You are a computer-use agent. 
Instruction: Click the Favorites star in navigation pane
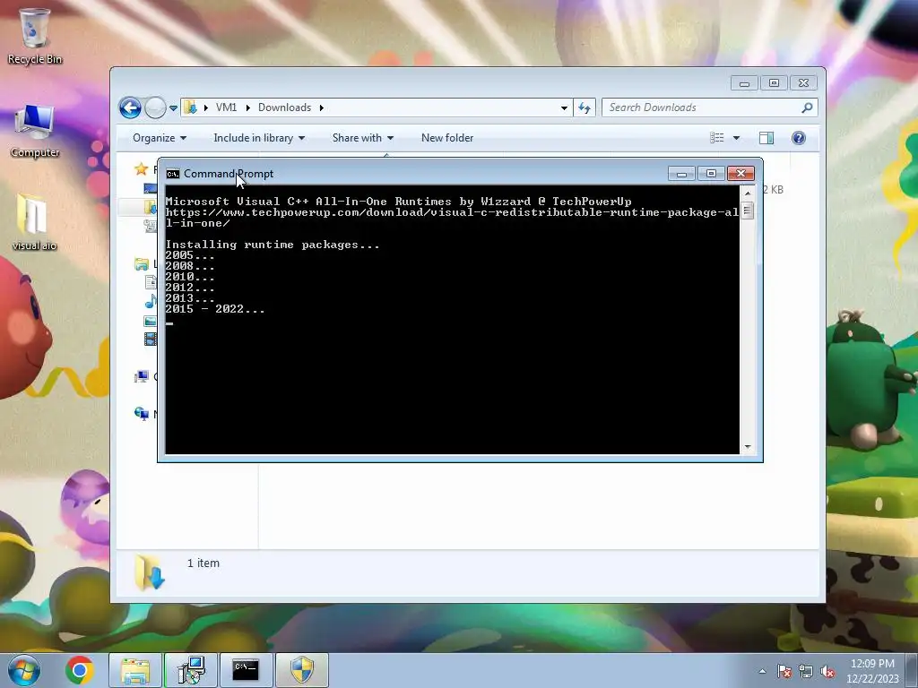(x=141, y=169)
